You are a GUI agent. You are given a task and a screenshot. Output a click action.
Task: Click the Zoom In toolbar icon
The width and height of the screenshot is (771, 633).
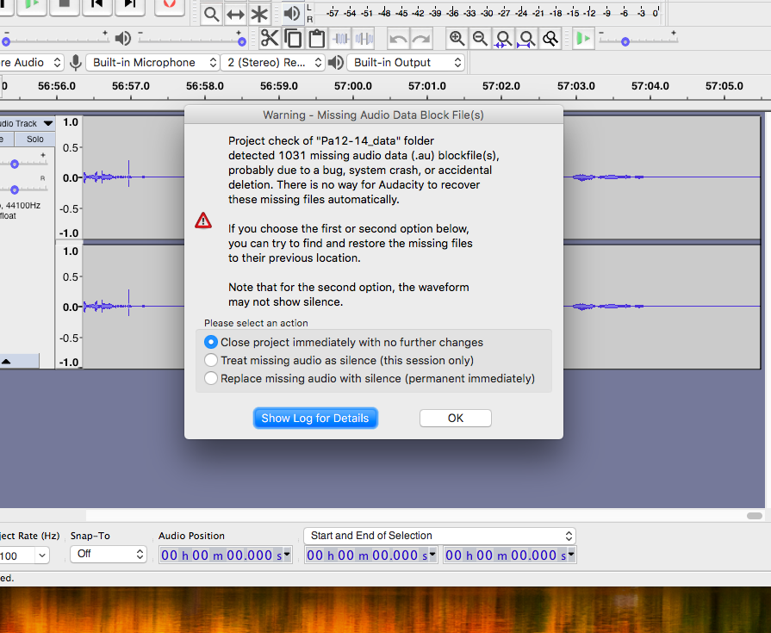(457, 38)
